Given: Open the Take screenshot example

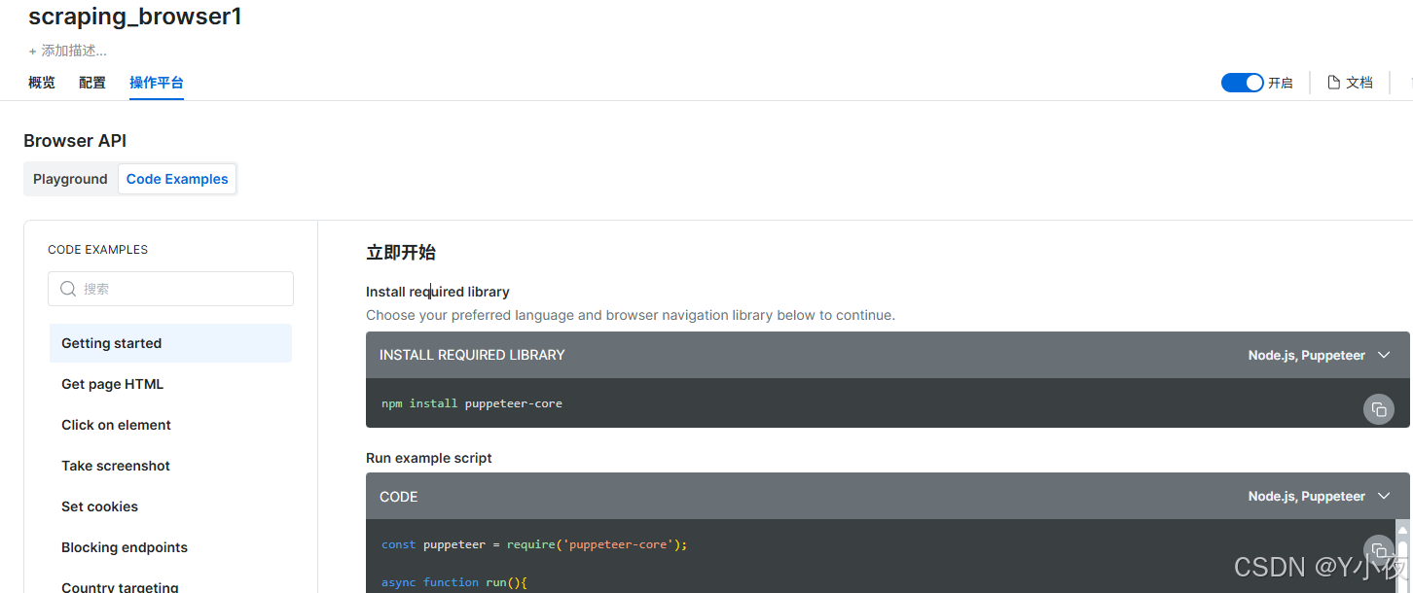Looking at the screenshot, I should pos(170,466).
